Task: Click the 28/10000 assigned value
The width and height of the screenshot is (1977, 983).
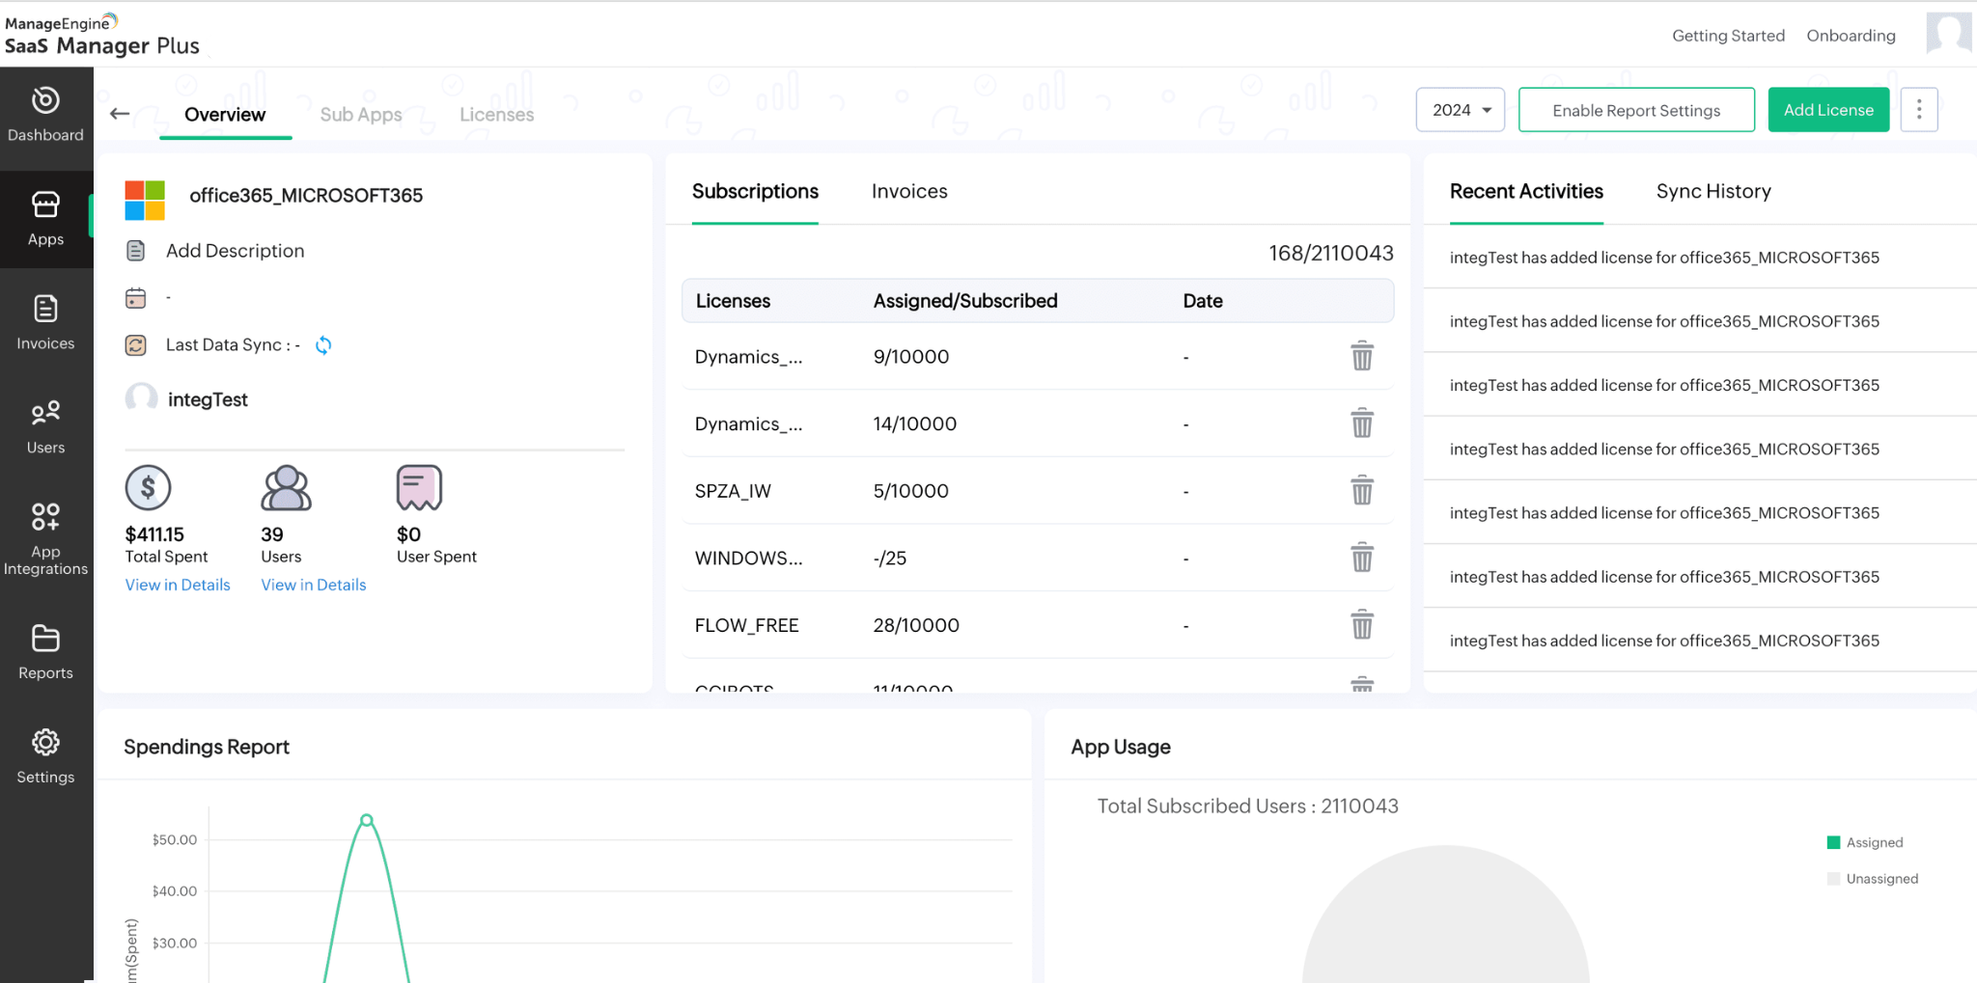Action: pos(916,625)
